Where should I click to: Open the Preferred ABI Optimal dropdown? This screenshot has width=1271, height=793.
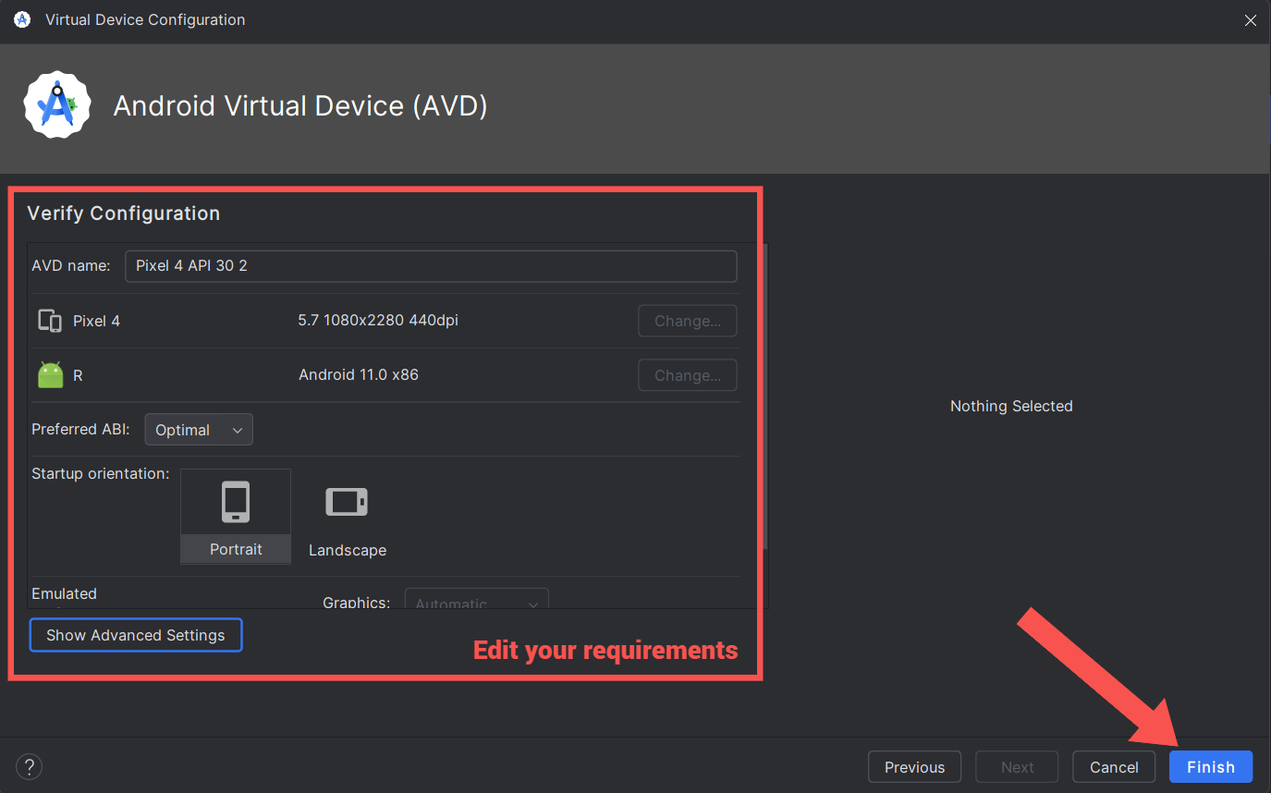click(x=199, y=430)
